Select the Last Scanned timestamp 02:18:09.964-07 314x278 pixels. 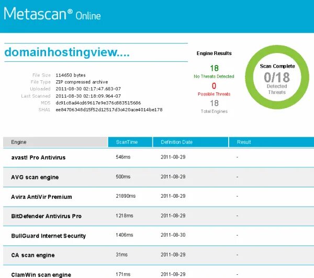tap(88, 96)
